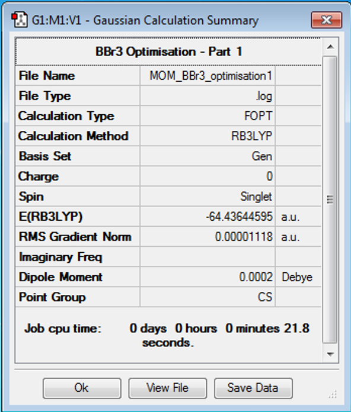Select the RB3LYP calculation method cell

pos(208,136)
